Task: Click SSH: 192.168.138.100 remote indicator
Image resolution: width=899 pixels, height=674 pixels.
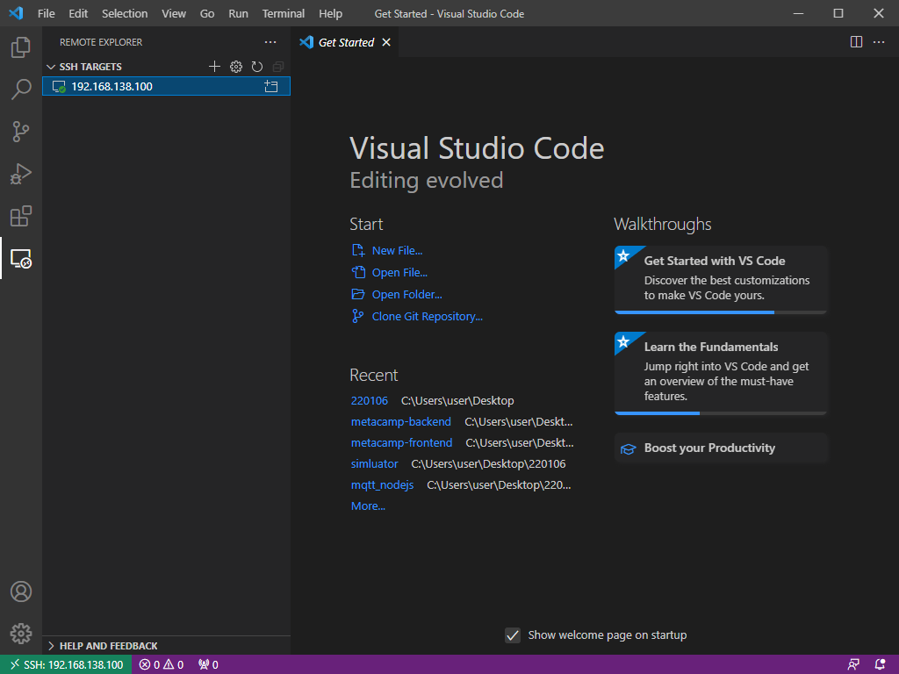Action: pyautogui.click(x=66, y=665)
